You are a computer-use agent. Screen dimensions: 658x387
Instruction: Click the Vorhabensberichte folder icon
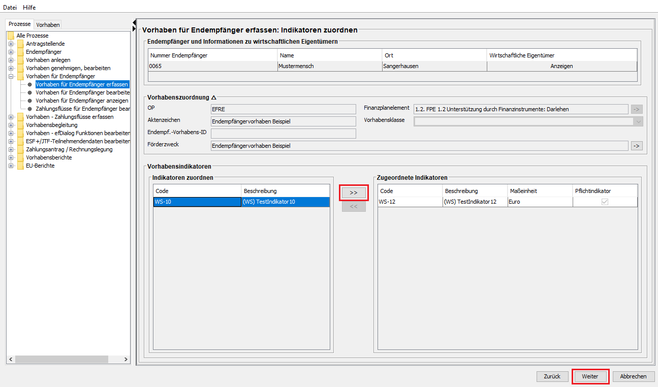click(20, 157)
